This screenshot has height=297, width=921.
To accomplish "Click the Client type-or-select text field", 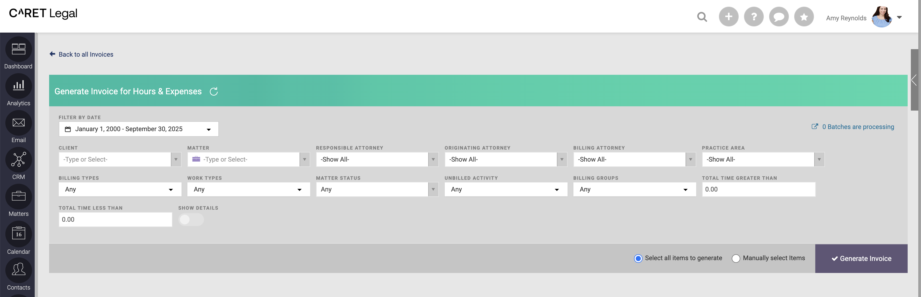I will [x=115, y=160].
